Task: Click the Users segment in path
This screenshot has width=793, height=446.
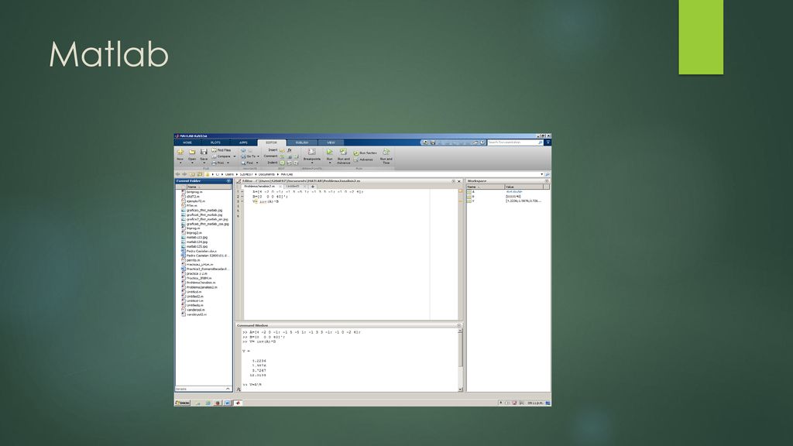Action: 229,174
